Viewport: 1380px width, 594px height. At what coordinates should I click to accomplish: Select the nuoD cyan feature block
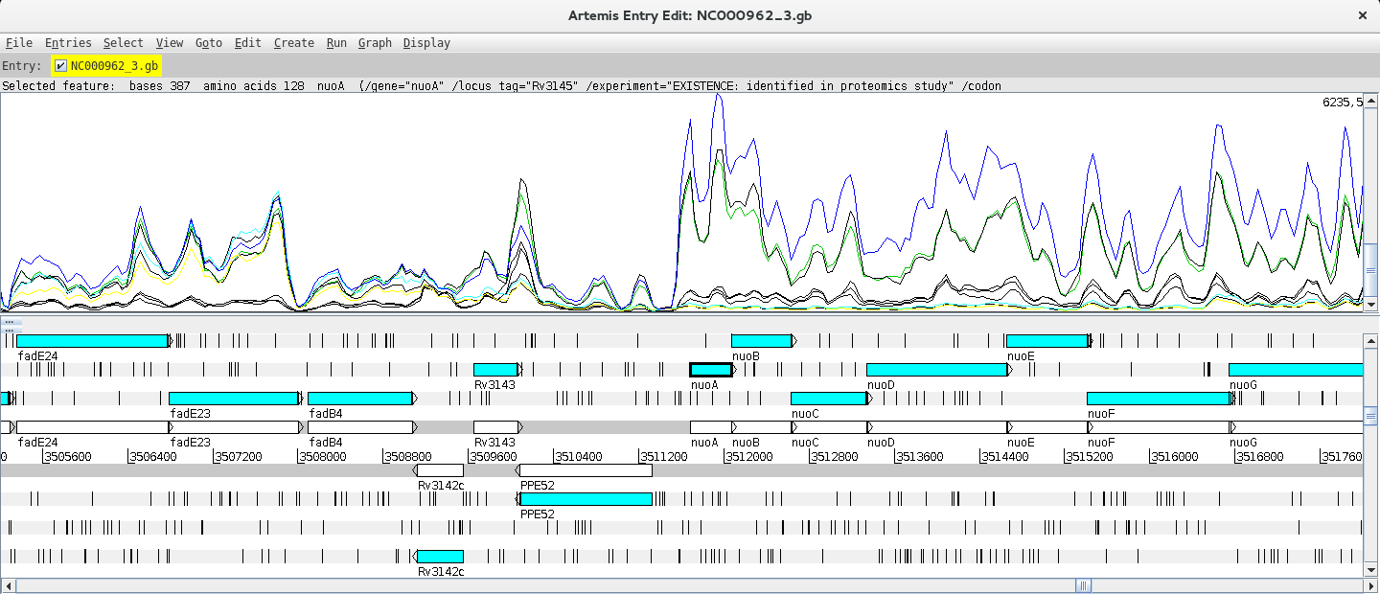point(935,370)
